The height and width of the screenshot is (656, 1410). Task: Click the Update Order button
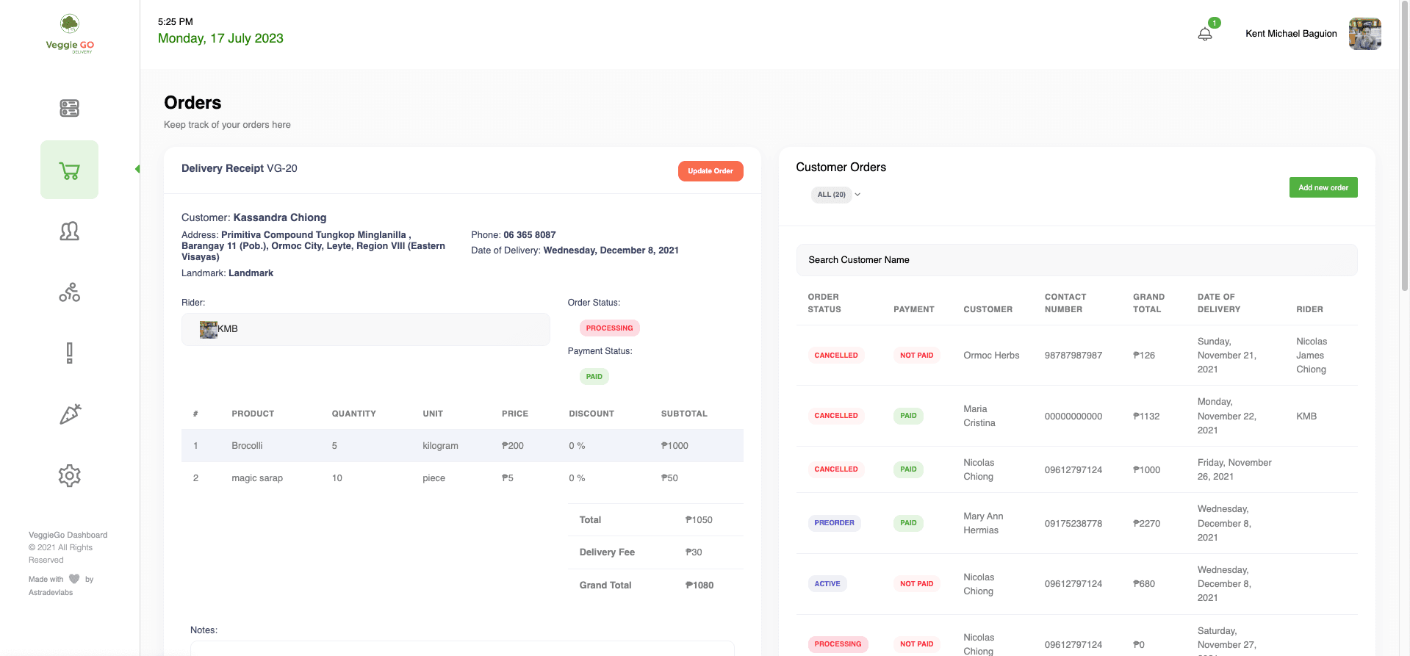coord(711,171)
